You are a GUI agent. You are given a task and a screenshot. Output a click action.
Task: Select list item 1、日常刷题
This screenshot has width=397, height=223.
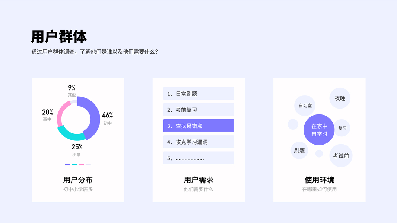pyautogui.click(x=198, y=94)
